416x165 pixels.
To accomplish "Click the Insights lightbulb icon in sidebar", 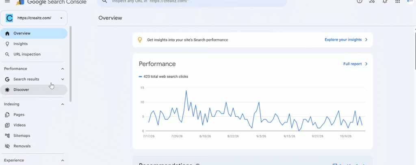I will tap(7, 44).
